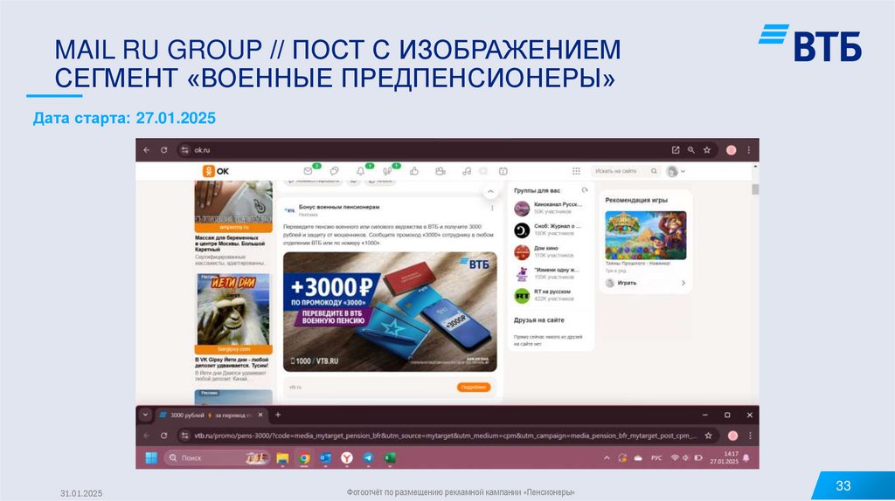Refresh the 'Группы для вас' list

pyautogui.click(x=585, y=190)
